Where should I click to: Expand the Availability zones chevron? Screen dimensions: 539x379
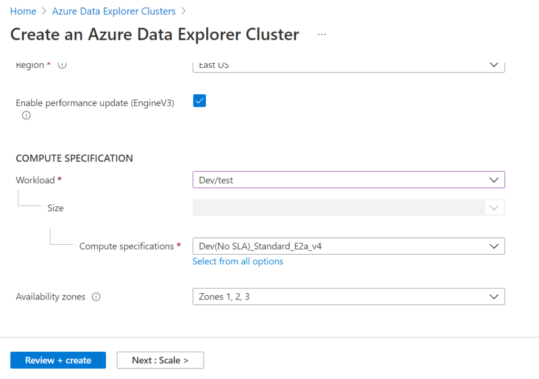(x=494, y=296)
